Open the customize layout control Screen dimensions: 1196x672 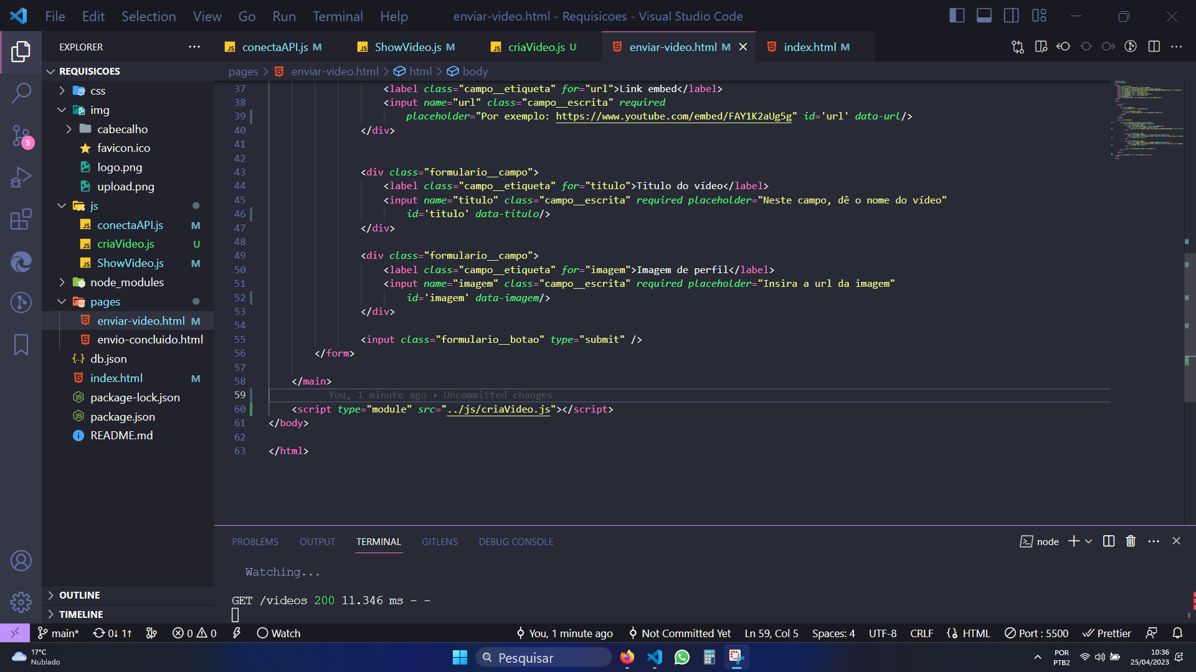1039,16
